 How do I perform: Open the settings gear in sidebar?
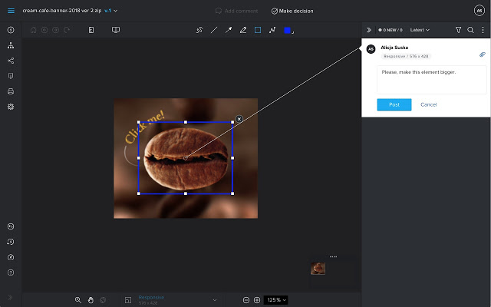(11, 106)
